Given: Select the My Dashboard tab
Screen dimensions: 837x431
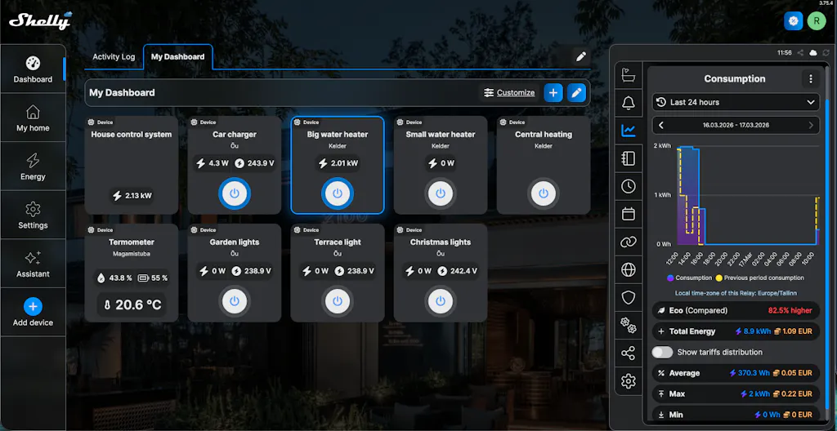Looking at the screenshot, I should [177, 57].
